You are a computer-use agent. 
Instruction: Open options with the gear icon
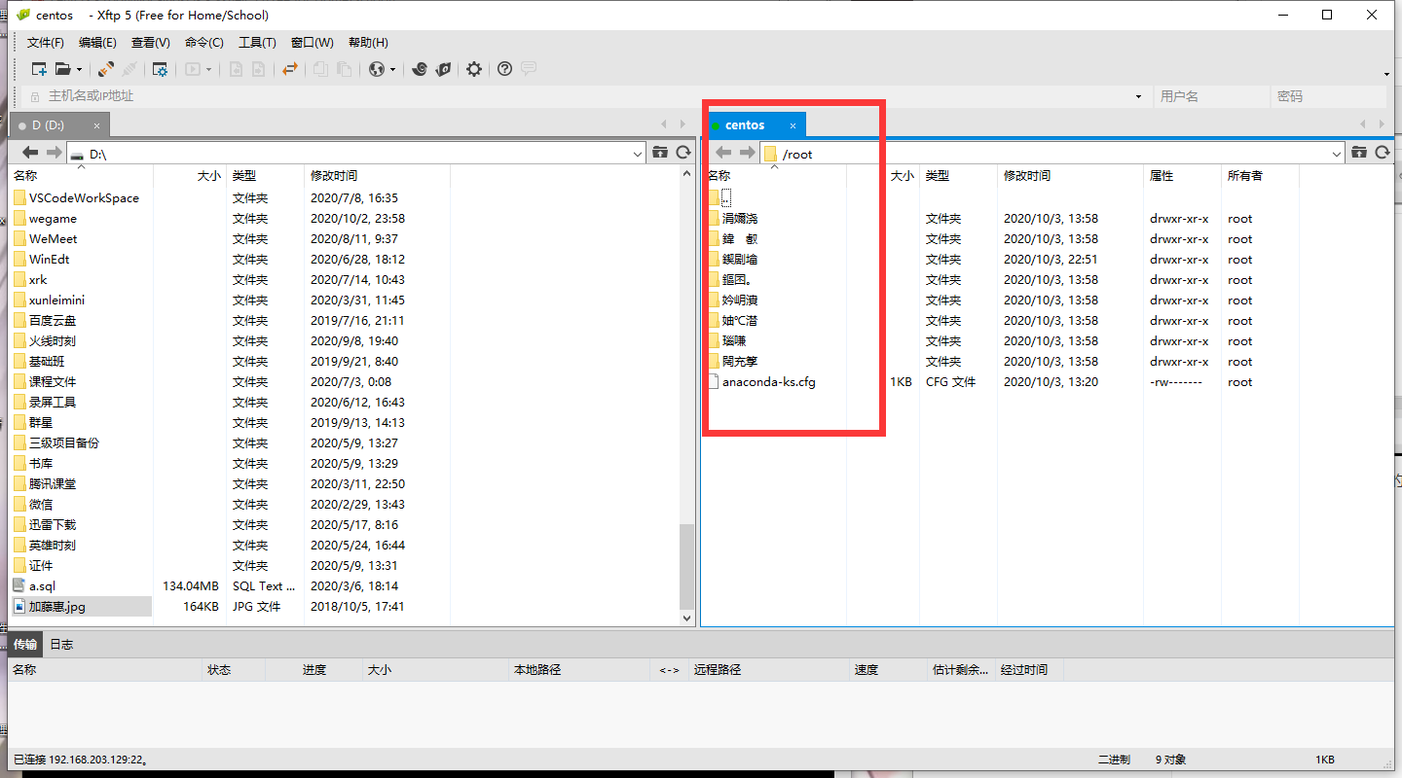(474, 69)
